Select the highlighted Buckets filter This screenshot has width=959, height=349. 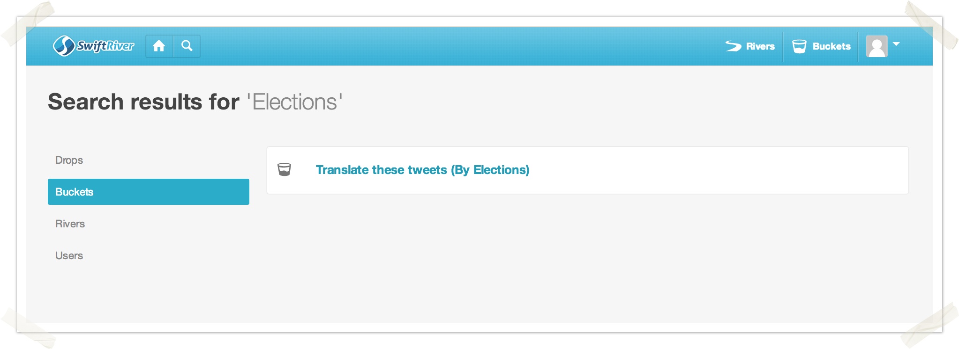coord(148,192)
